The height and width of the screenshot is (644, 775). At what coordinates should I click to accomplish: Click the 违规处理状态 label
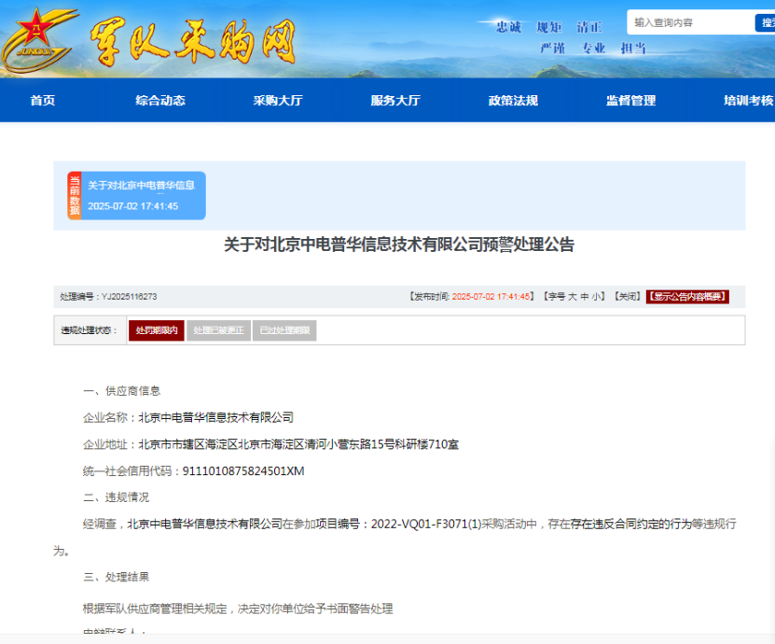tap(89, 330)
